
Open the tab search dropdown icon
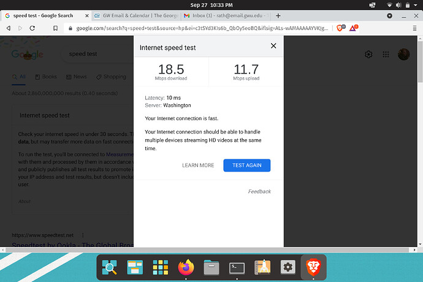coord(389,16)
